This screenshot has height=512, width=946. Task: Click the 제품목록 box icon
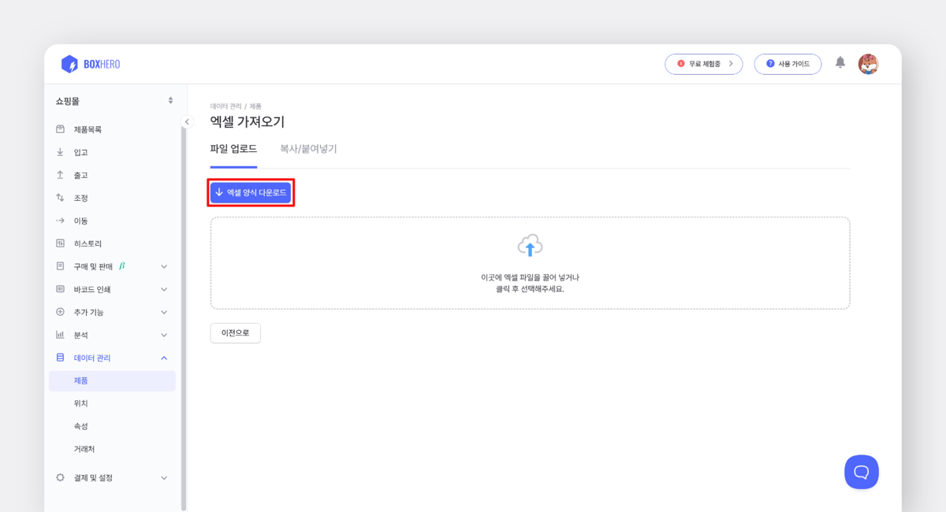point(61,129)
